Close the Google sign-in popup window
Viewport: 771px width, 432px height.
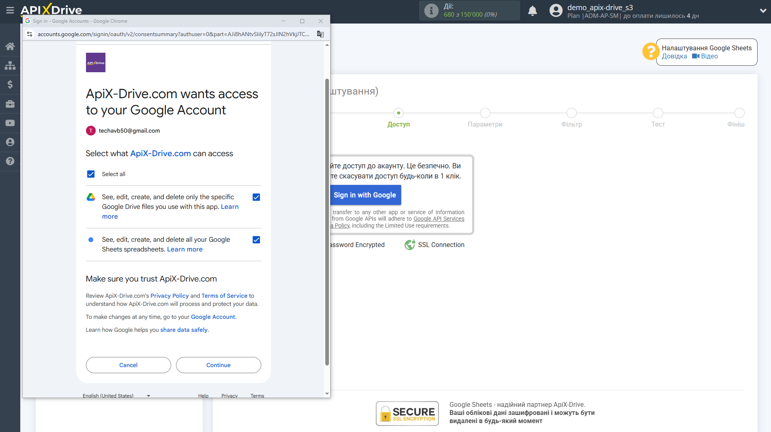click(x=321, y=21)
